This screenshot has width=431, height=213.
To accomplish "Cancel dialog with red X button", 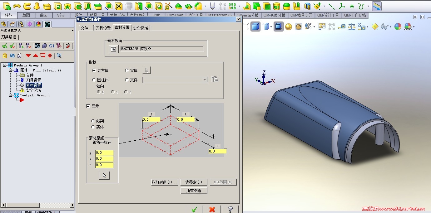I will (x=212, y=209).
